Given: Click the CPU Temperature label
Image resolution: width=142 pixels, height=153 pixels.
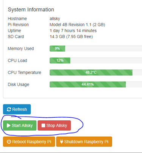Looking at the screenshot, I should [25, 73].
